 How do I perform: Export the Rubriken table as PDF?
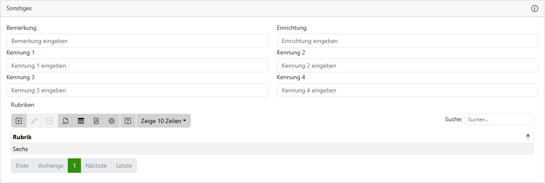tap(96, 121)
